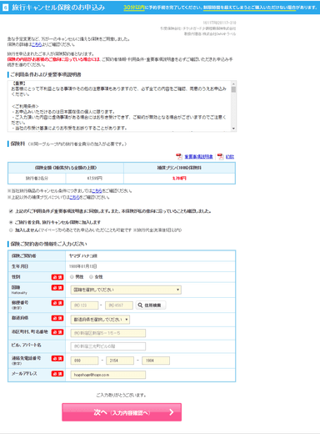Focus the building or apartment name field

[x=108, y=346]
